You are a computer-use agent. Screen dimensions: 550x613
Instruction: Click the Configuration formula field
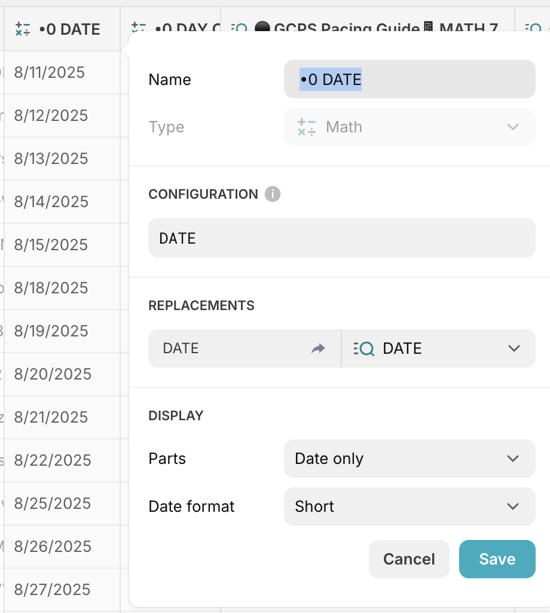(x=341, y=238)
